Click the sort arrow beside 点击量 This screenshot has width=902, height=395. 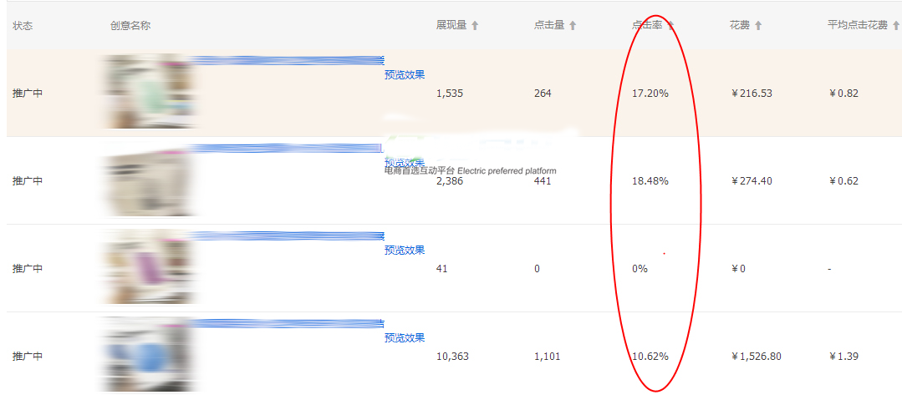point(573,26)
